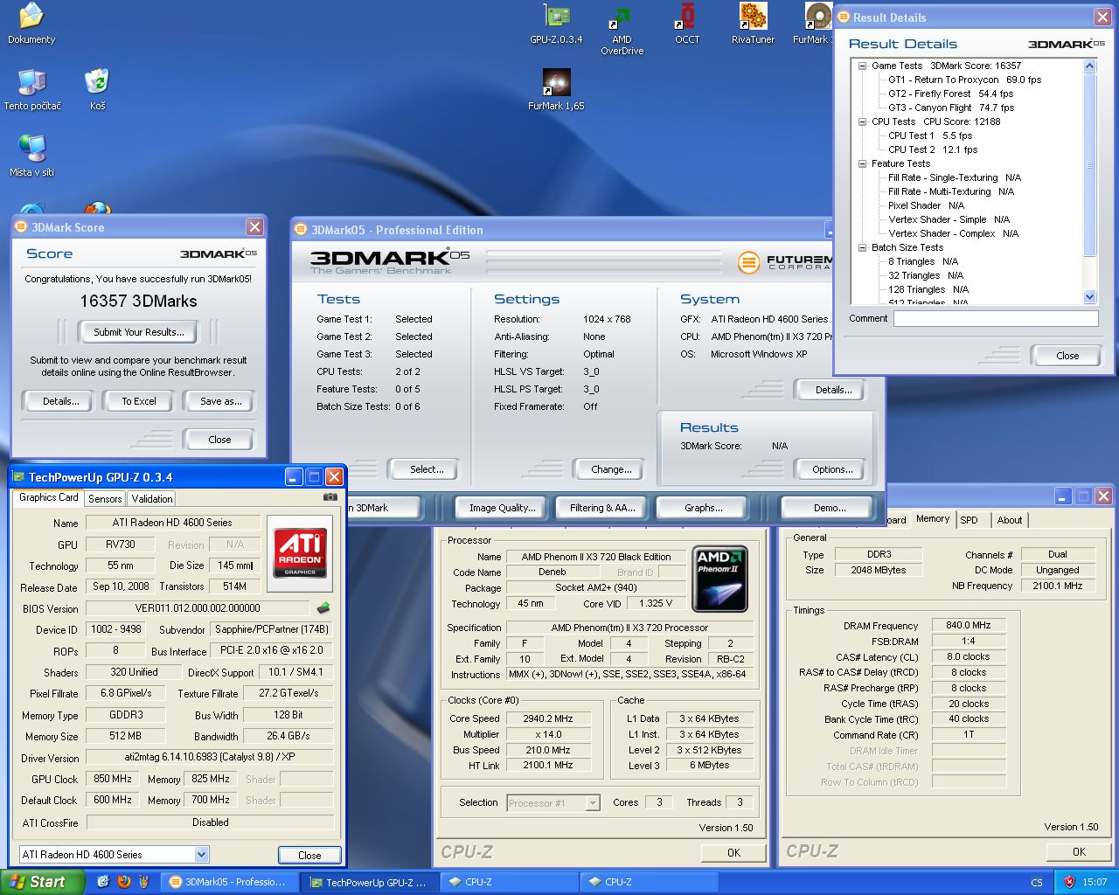Select the Graphics Card tab in GPU-Z
The image size is (1119, 895).
coord(49,497)
